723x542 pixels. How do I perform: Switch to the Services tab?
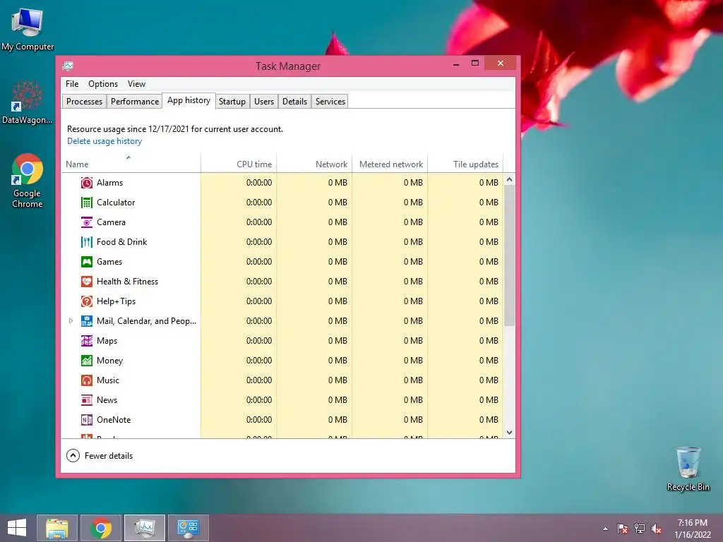click(x=330, y=102)
